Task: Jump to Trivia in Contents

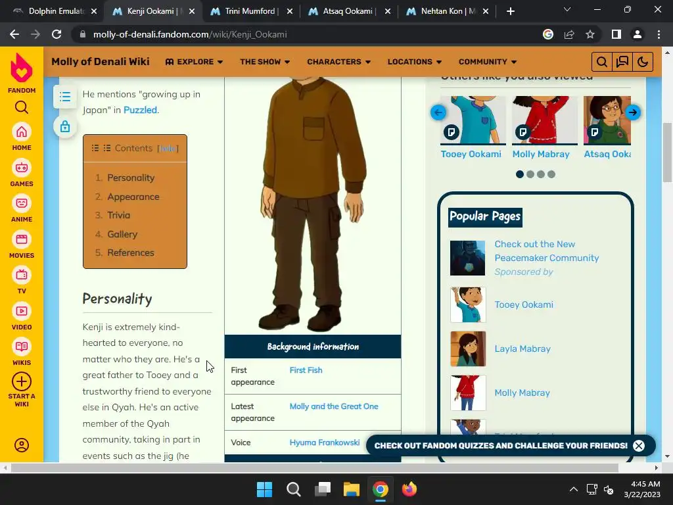Action: tap(118, 215)
